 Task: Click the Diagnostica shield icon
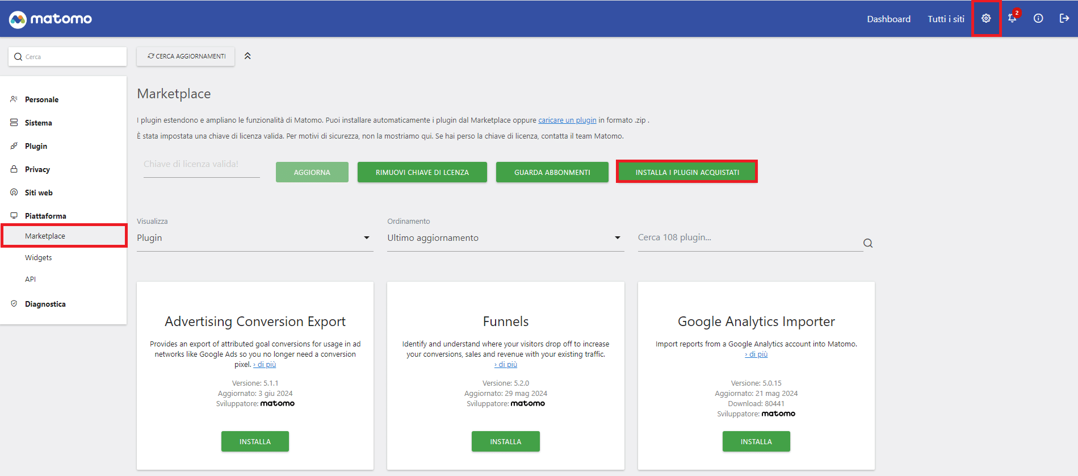point(14,304)
